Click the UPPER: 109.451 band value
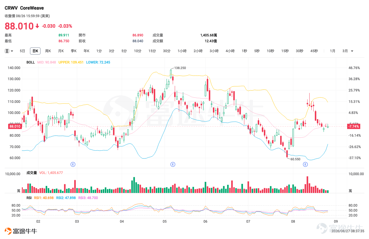This screenshot has width=369, height=239. [x=71, y=62]
